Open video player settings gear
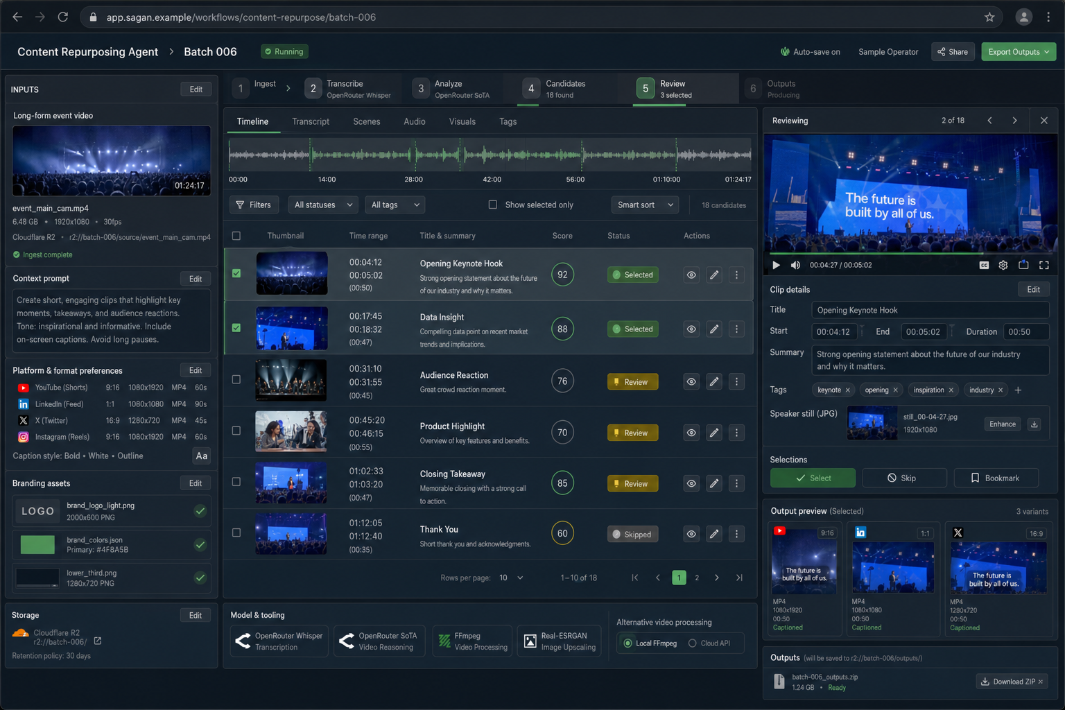 click(x=1003, y=265)
